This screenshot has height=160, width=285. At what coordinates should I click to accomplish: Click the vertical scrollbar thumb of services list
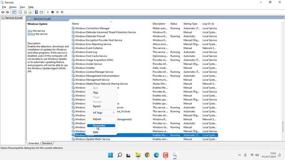[x=283, y=127]
